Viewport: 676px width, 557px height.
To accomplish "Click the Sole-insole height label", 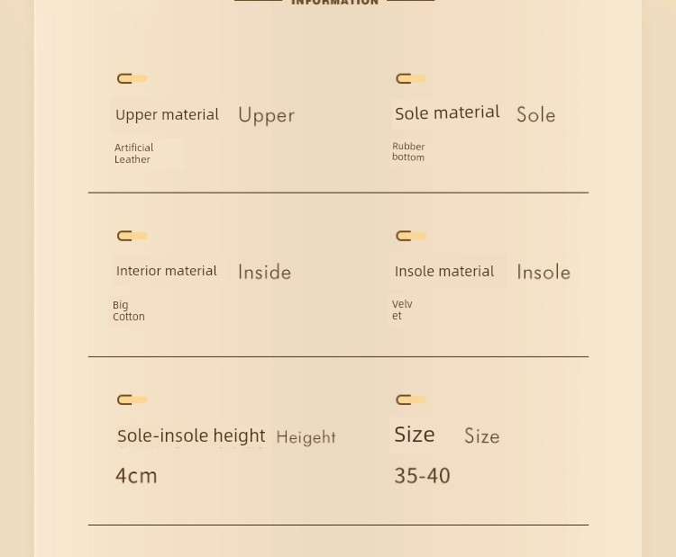I will [191, 436].
